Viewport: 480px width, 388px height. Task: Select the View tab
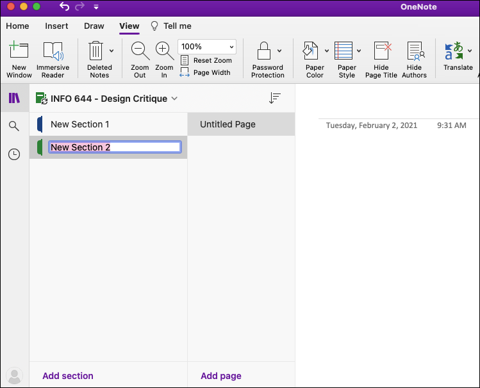tap(129, 26)
